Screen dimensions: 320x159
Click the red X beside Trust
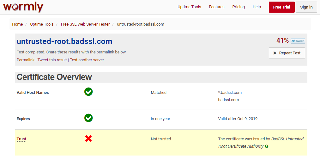point(88,138)
